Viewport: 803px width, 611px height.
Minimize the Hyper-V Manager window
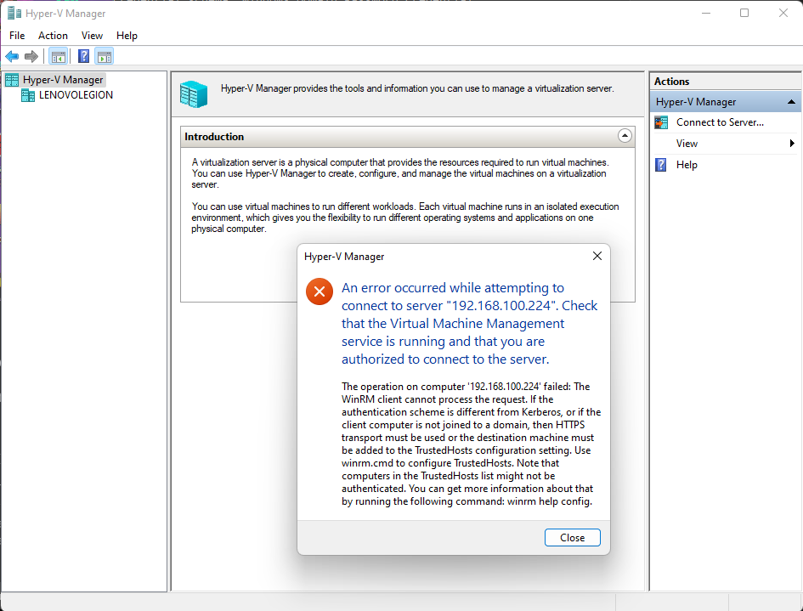coord(705,14)
